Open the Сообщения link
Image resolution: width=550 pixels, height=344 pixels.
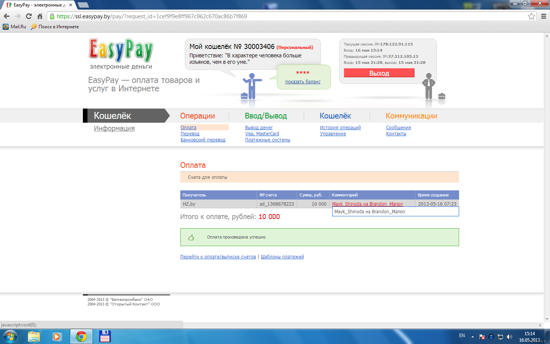pos(398,128)
